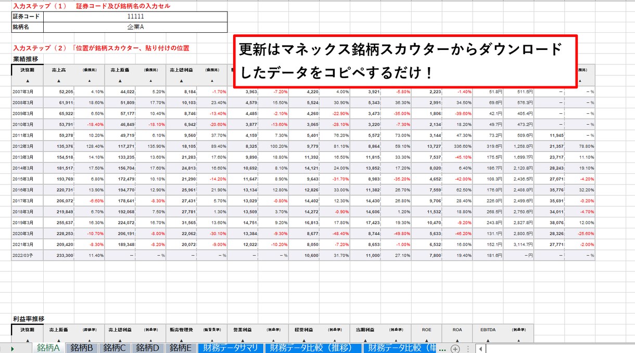Click the 2016年3月 period cell

(x=27, y=190)
